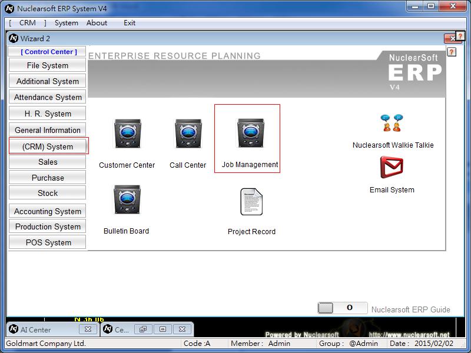This screenshot has height=353, width=471.
Task: Click the Nuclearsoft ERP System V4 title bar icon
Action: pyautogui.click(x=9, y=8)
